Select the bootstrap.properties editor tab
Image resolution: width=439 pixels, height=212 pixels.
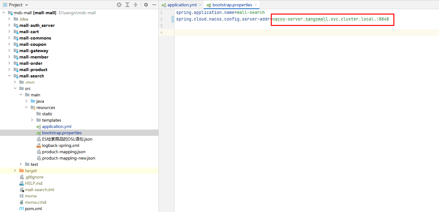click(232, 5)
